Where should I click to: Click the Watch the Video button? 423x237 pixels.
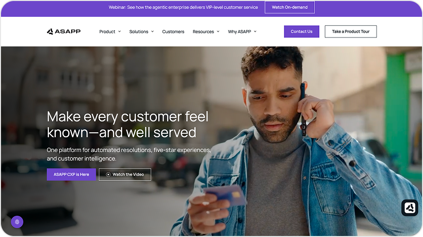click(x=125, y=174)
